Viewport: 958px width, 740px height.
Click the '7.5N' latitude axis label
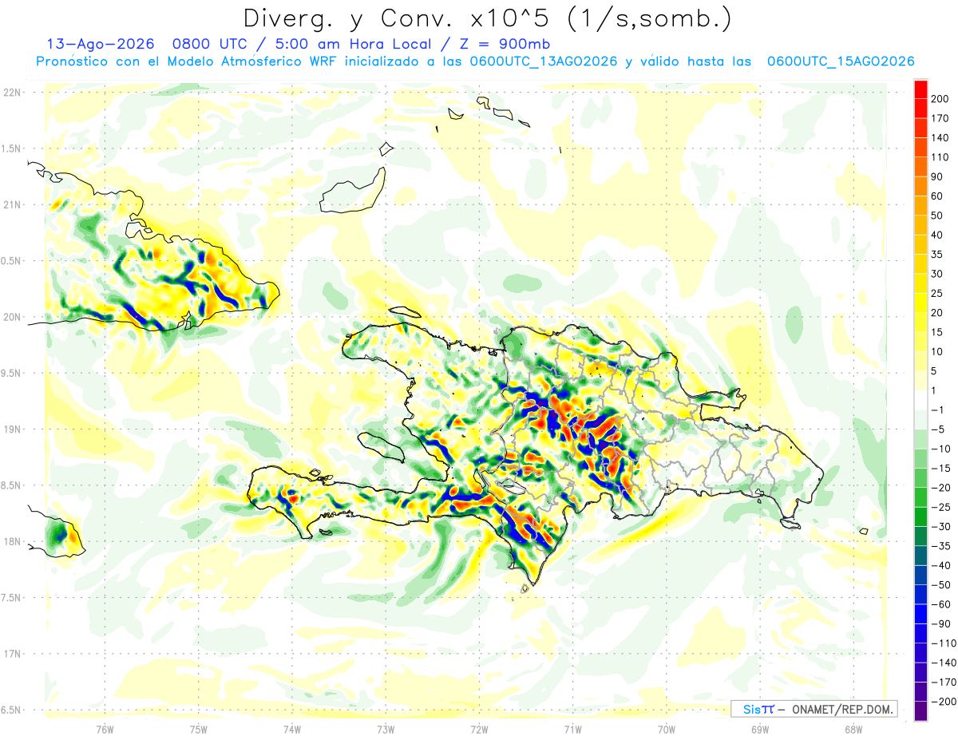click(x=11, y=598)
